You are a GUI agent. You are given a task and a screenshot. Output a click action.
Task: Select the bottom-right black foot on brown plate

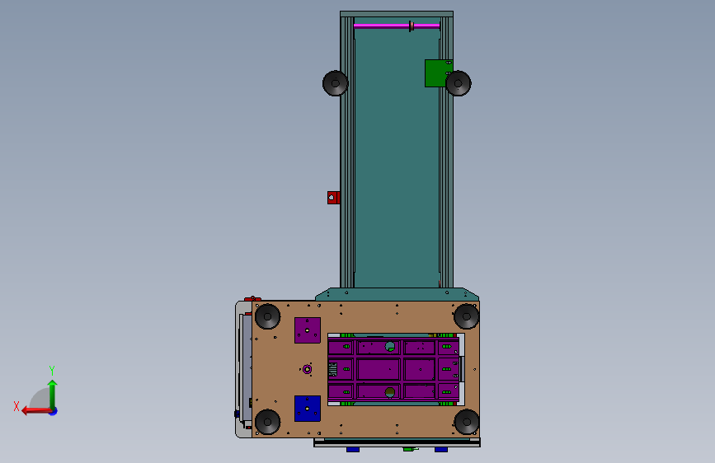[466, 422]
